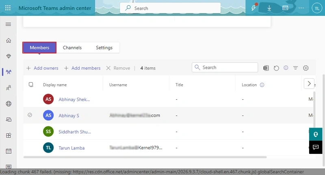Export member list to Excel icon
The image size is (325, 175).
tap(266, 68)
